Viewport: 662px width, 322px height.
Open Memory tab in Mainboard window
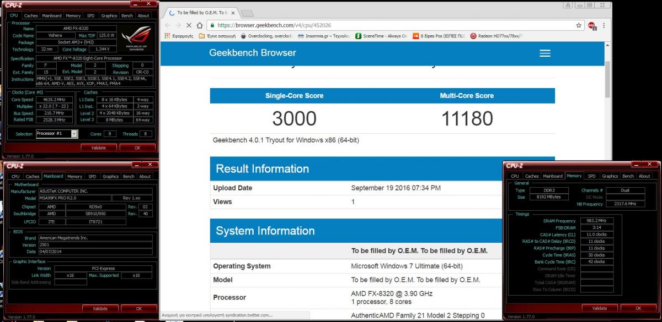point(74,177)
